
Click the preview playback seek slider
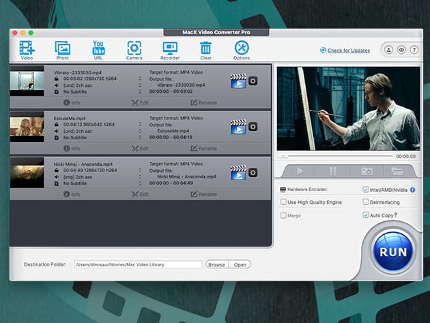pos(334,156)
